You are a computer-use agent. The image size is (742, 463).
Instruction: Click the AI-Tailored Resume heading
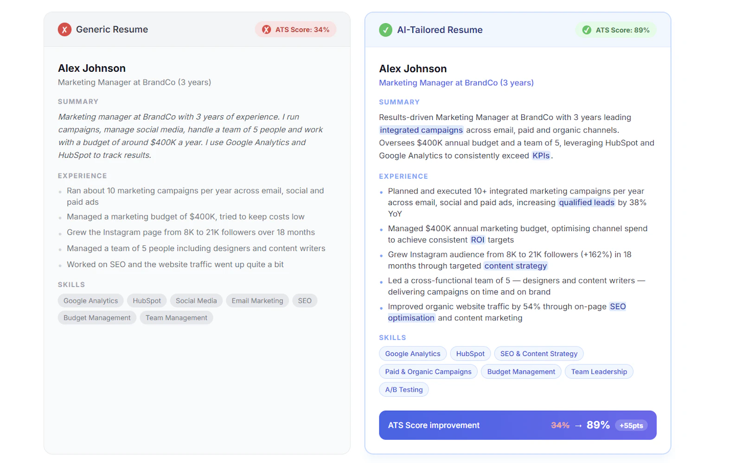pyautogui.click(x=440, y=30)
